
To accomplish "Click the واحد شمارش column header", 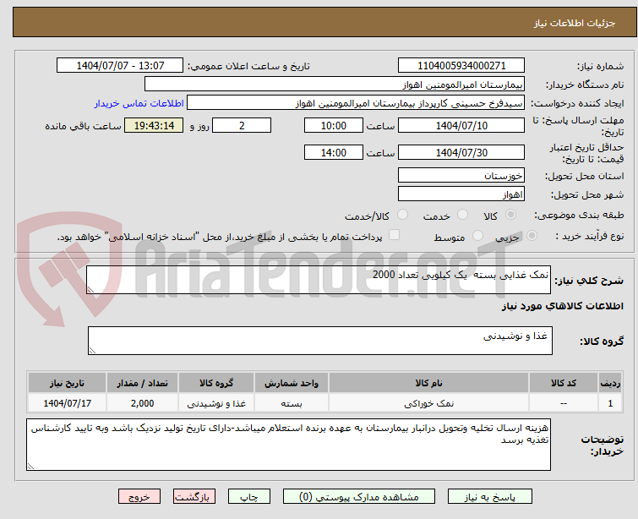I will [x=292, y=383].
